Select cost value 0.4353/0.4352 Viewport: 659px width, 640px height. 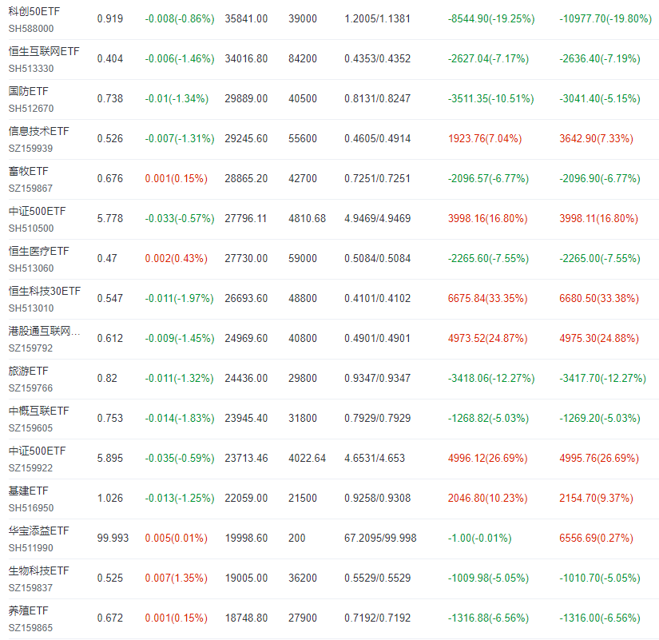tap(377, 59)
